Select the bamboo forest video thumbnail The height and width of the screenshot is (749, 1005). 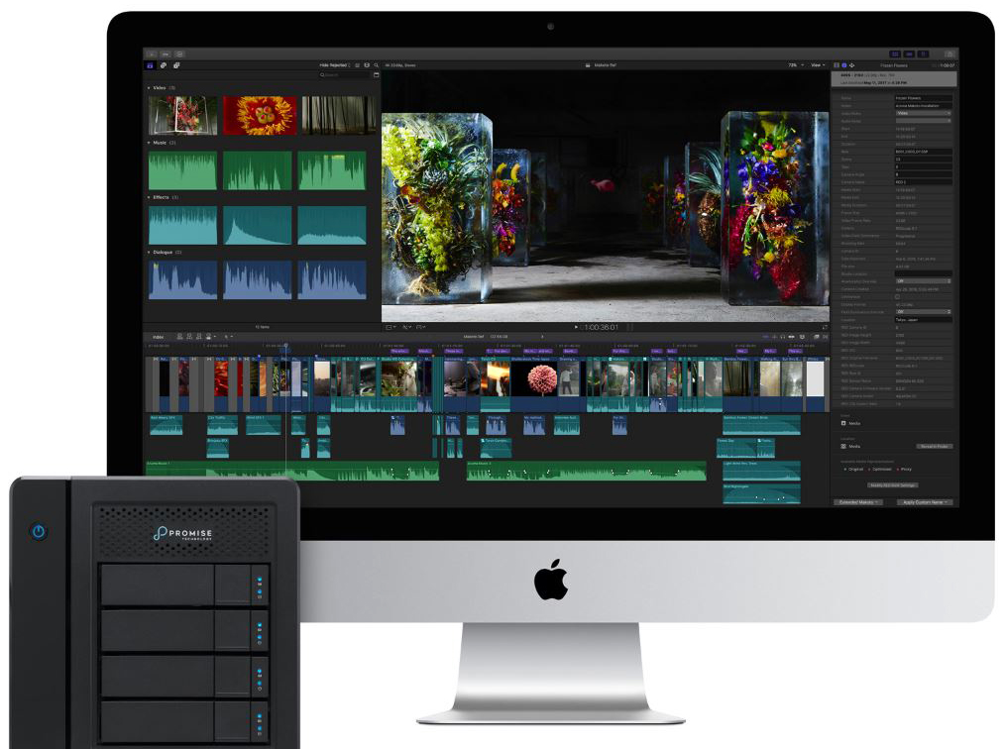pos(339,115)
